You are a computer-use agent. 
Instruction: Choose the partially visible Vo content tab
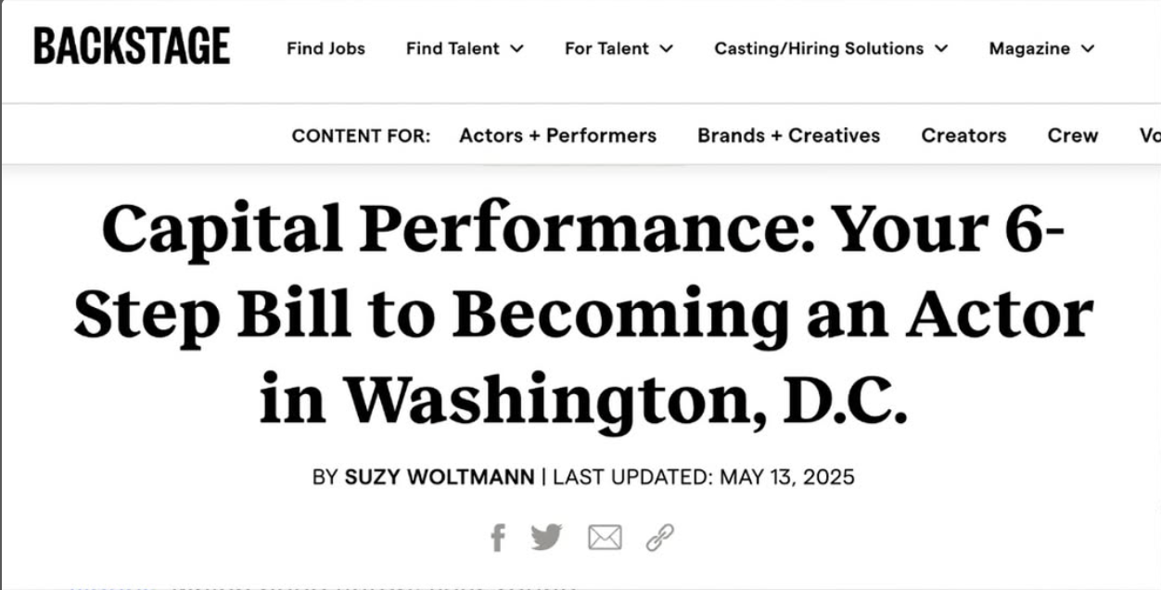(1150, 135)
